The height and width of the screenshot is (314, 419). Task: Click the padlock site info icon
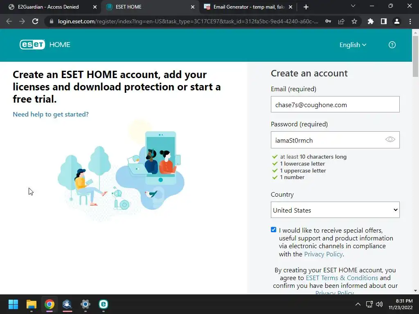point(52,21)
